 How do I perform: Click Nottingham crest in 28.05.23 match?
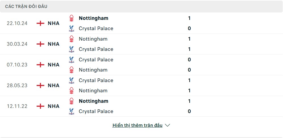72,91
